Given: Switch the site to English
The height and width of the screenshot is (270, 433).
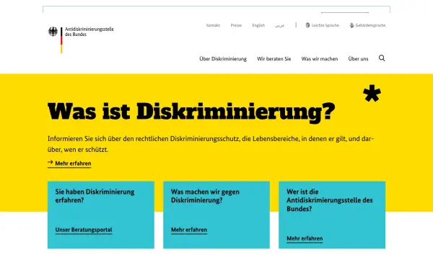Looking at the screenshot, I should [x=258, y=25].
